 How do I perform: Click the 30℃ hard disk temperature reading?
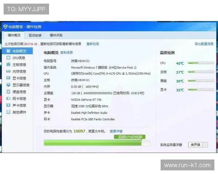pyautogui.click(x=180, y=81)
